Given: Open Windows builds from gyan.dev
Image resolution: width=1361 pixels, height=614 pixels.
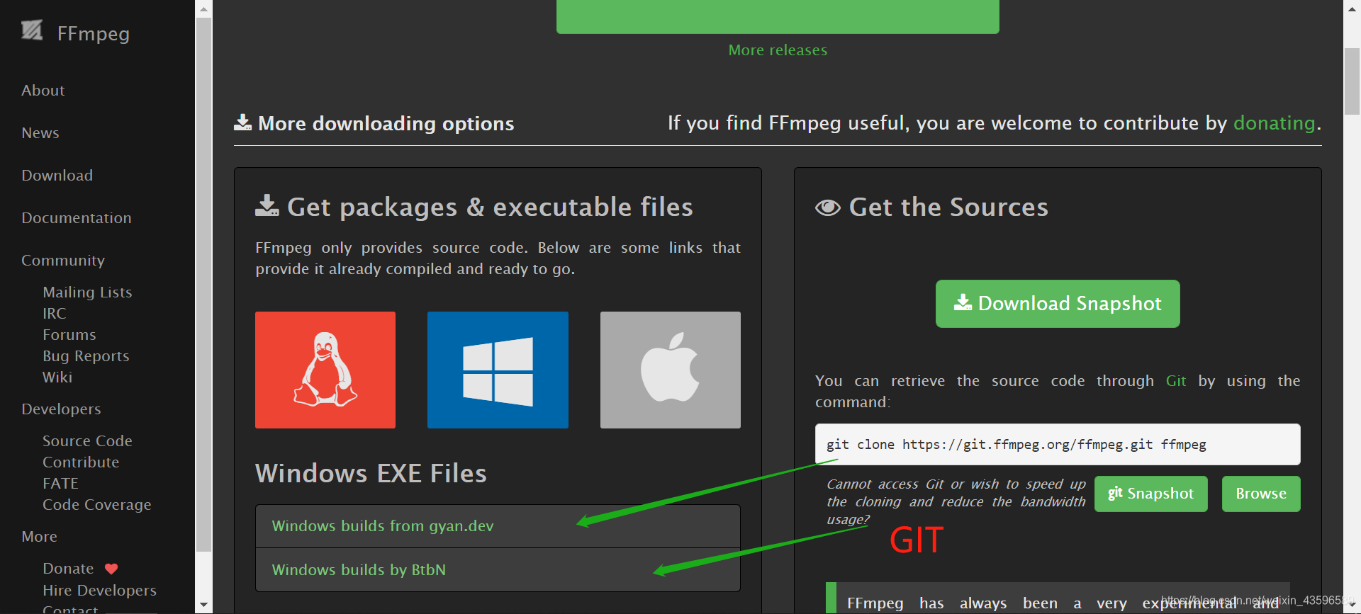Looking at the screenshot, I should pos(498,526).
